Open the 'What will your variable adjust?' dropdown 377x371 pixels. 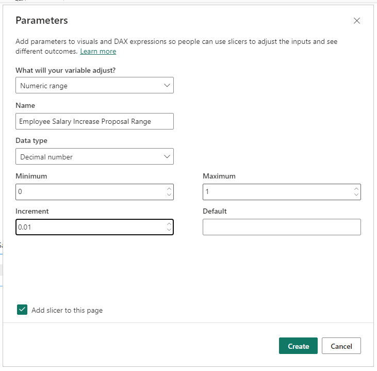(x=94, y=85)
